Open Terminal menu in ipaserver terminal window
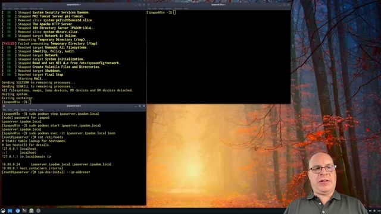This screenshot has width=381, height=214. tap(33, 110)
